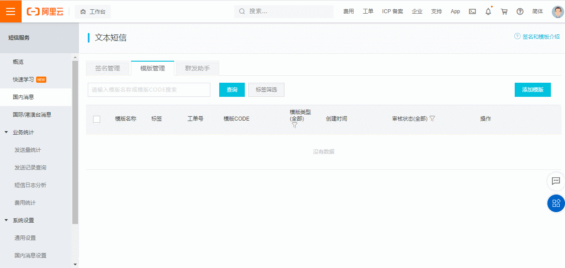Open the user avatar menu
This screenshot has height=268, width=565.
[557, 11]
